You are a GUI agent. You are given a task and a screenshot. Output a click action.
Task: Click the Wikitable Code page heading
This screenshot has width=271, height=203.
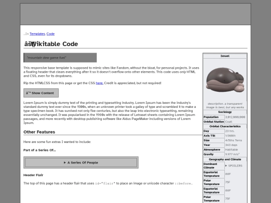51,44
